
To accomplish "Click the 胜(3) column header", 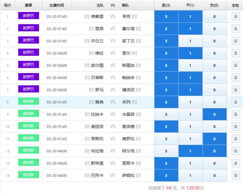I will tap(166, 5).
